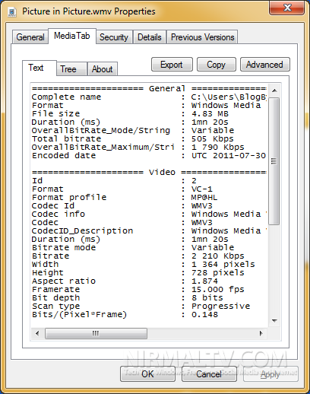Image resolution: width=310 pixels, height=394 pixels.
Task: Click the horizontal scrollbar left arrow
Action: point(37,333)
